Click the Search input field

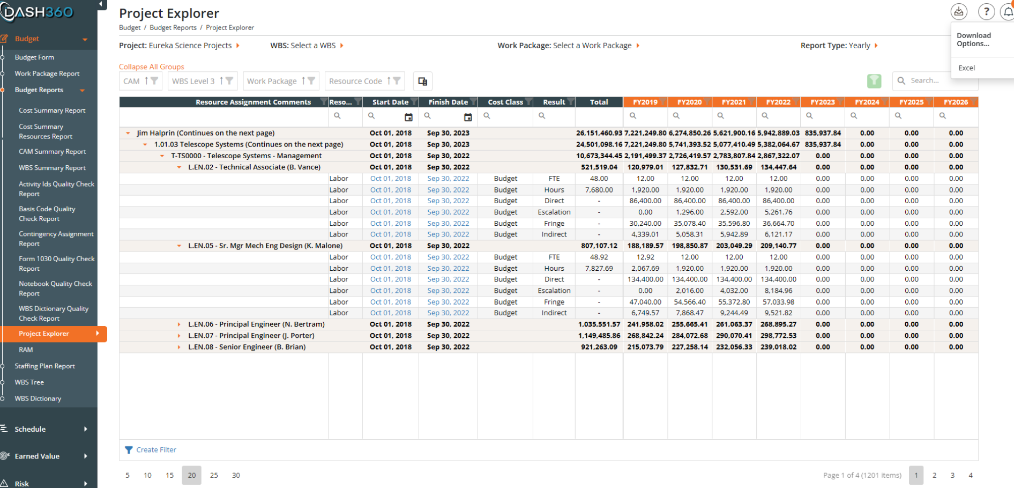pyautogui.click(x=935, y=80)
